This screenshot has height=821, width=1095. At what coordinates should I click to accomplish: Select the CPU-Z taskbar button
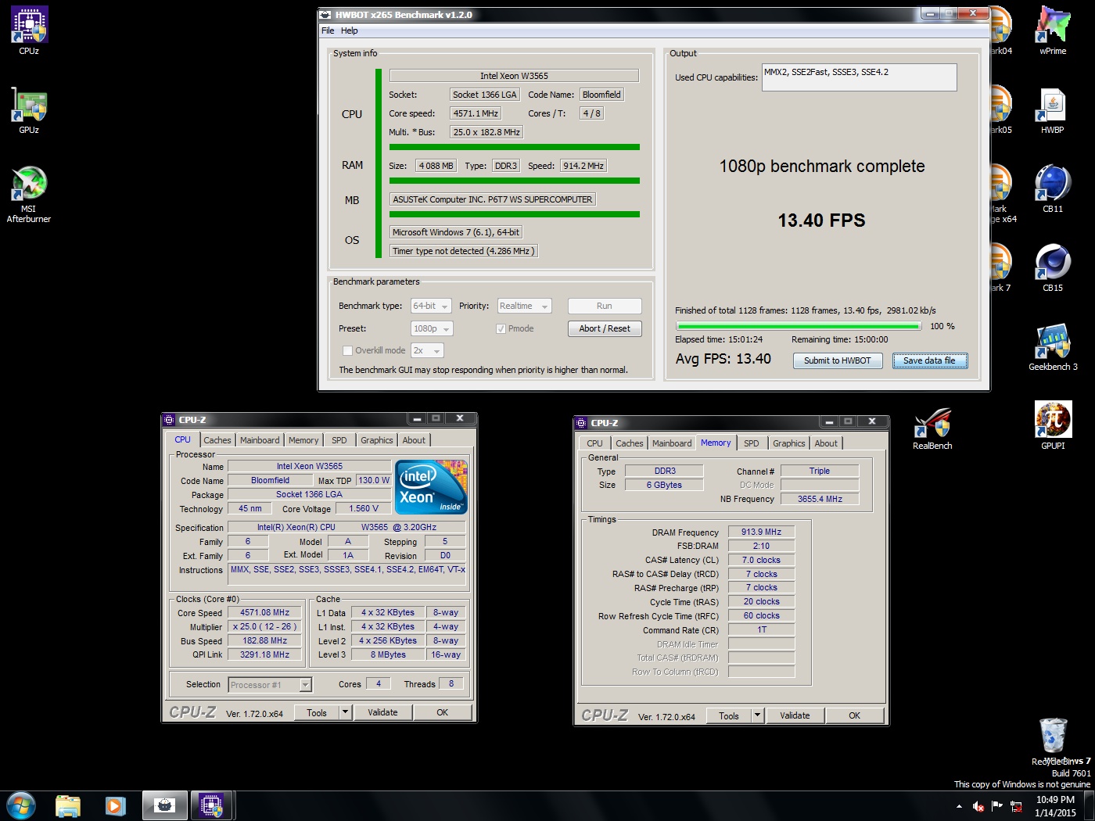coord(211,805)
